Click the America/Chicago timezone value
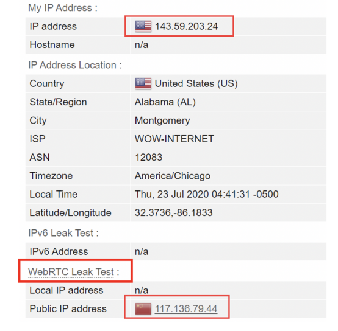This screenshot has width=338, height=331. [173, 176]
